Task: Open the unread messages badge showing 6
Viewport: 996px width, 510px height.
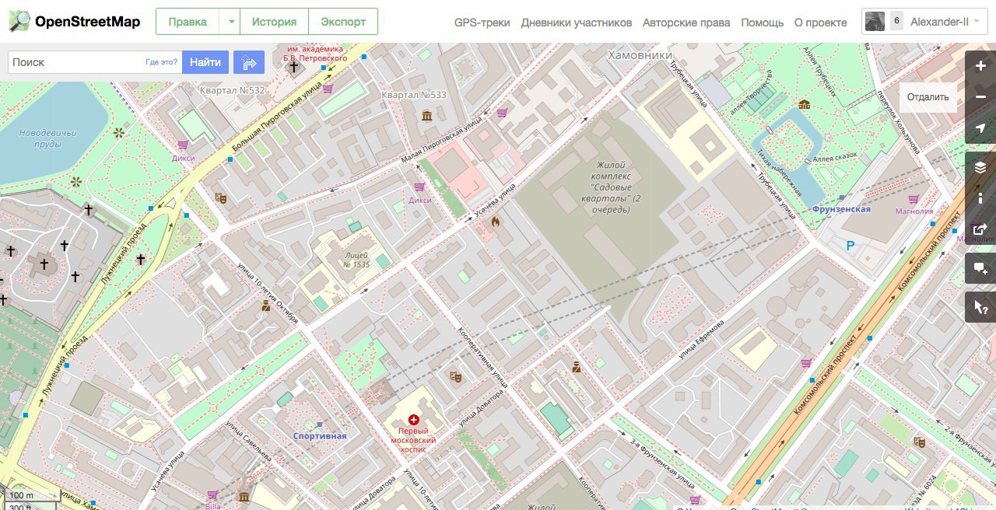Action: click(896, 21)
